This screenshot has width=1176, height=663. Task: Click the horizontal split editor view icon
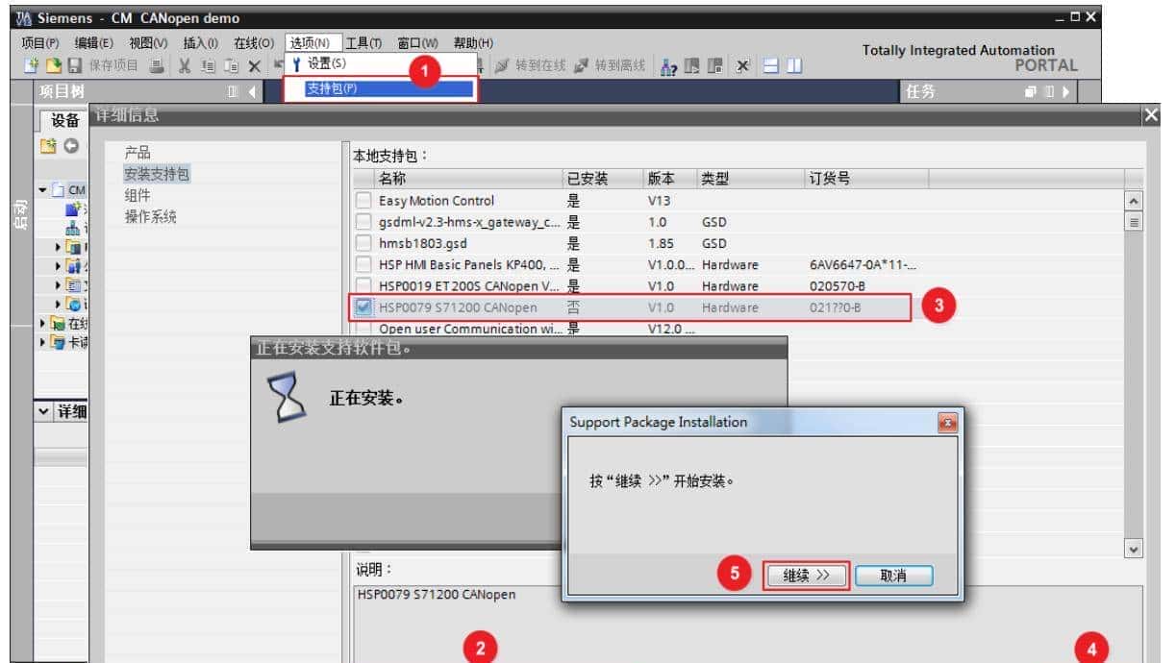(x=769, y=65)
